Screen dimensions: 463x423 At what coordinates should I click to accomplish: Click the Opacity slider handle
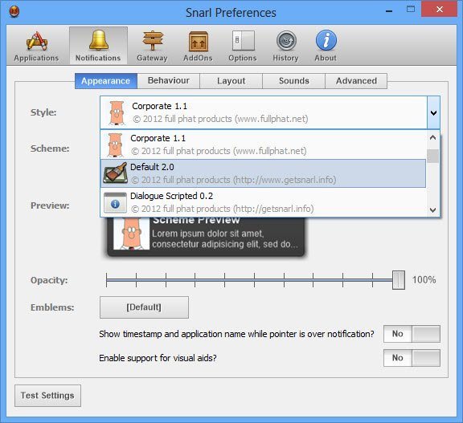tap(399, 280)
